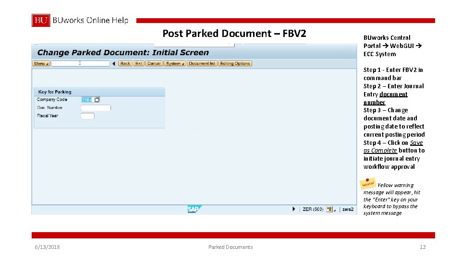Click the BU logo in the header
461x259 pixels.
[x=41, y=20]
